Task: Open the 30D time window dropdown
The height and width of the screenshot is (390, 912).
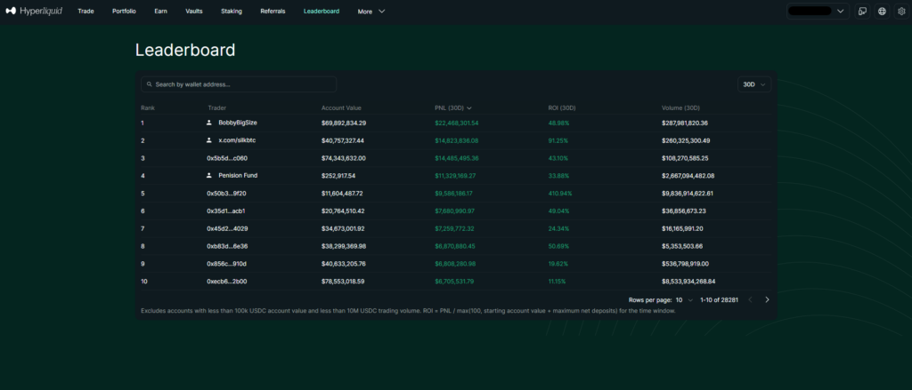Action: tap(754, 84)
